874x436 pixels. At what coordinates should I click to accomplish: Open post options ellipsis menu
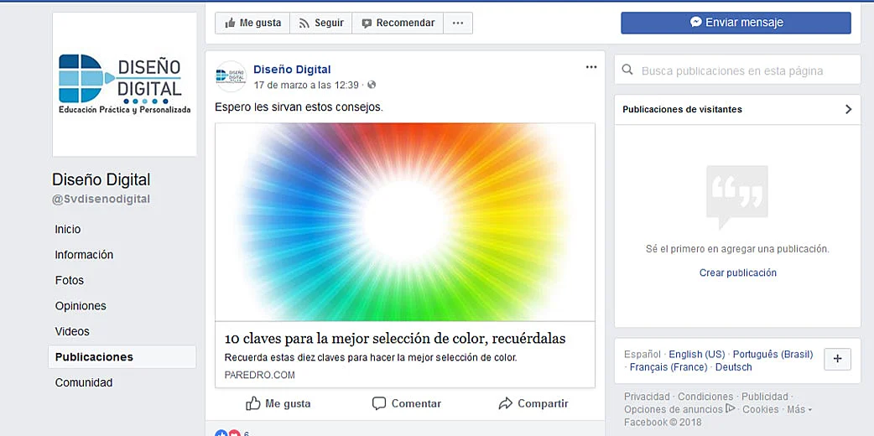[x=591, y=67]
